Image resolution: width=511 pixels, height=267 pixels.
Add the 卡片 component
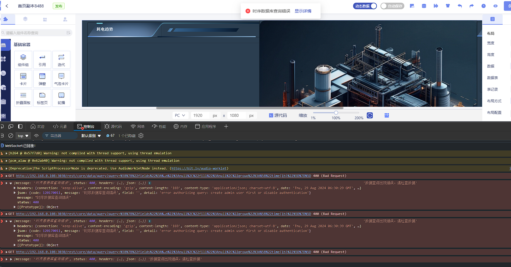coord(23,78)
